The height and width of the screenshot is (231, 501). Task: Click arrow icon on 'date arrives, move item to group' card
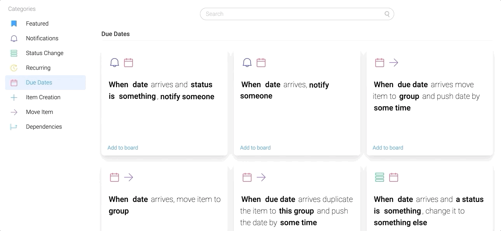tap(129, 177)
